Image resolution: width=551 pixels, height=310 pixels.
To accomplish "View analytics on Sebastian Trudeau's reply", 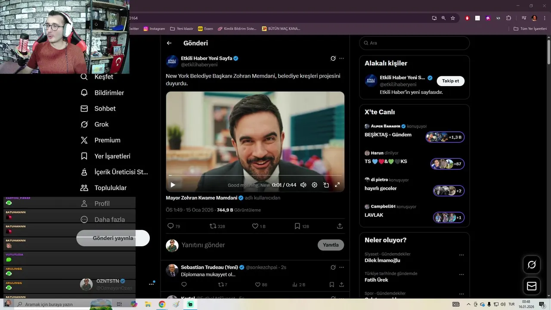I will 299,285.
